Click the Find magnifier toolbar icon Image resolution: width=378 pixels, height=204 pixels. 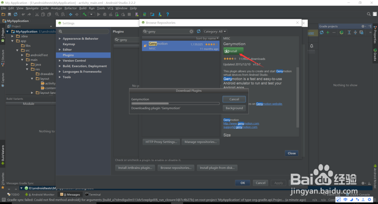57,14
